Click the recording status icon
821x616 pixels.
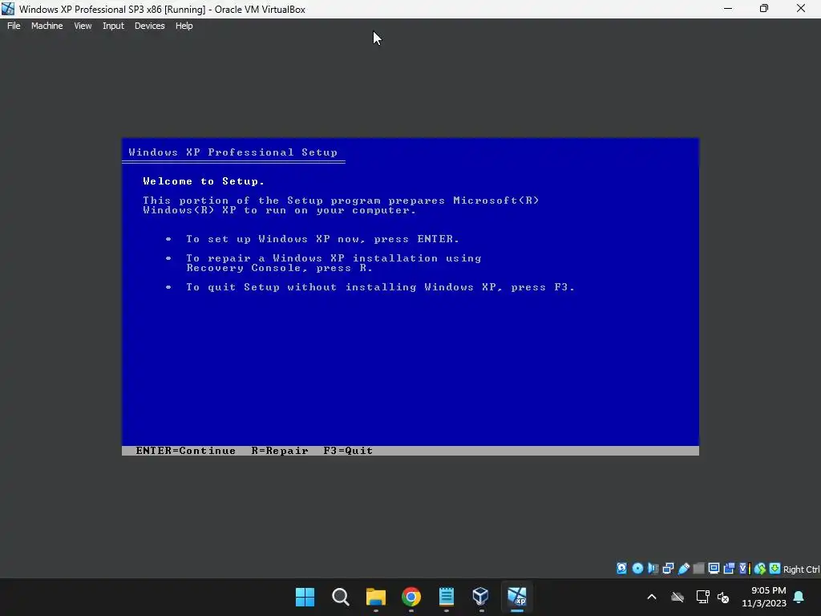(729, 569)
